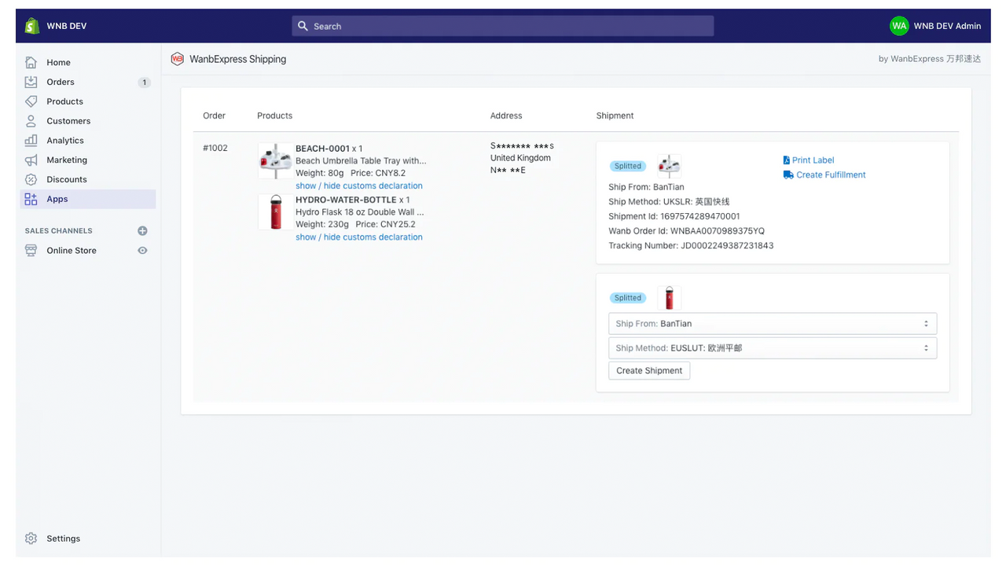The width and height of the screenshot is (1006, 566).
Task: Open Online Store sales channel
Action: click(72, 250)
